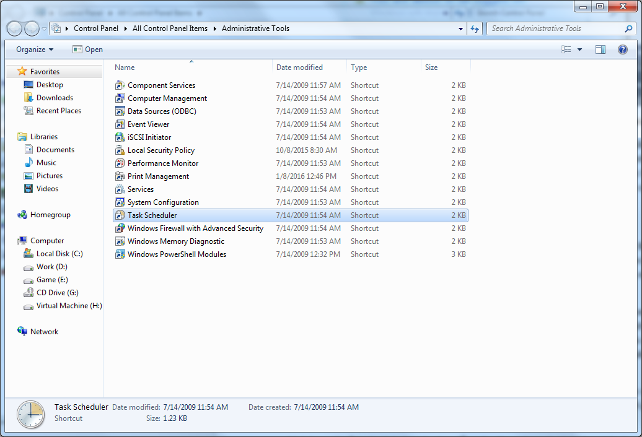
Task: Toggle the preview pane icon
Action: click(x=600, y=50)
